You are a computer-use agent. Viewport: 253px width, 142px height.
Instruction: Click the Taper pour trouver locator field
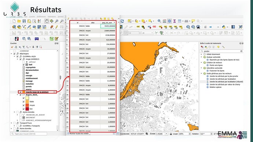pyautogui.click(x=29, y=134)
